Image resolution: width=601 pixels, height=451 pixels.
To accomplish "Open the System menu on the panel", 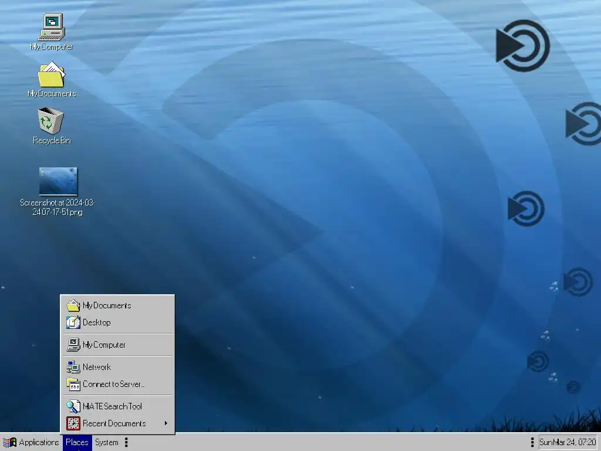I will (107, 442).
